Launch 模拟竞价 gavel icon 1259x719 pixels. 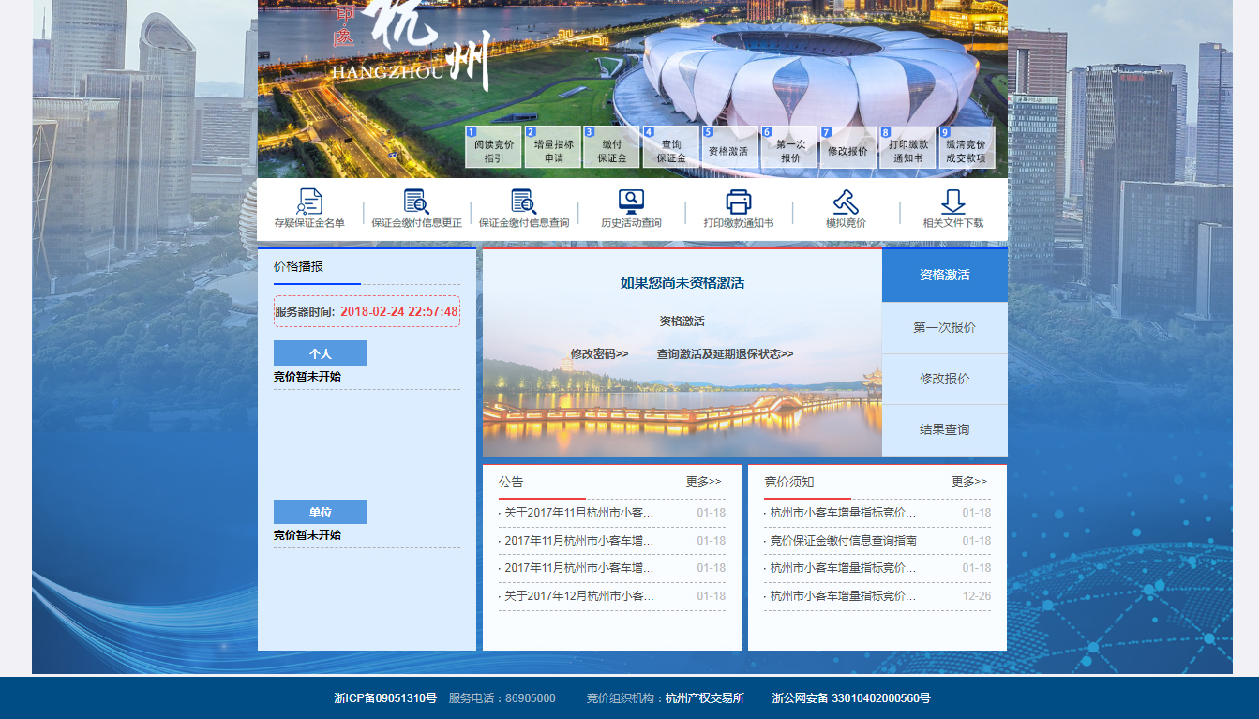pos(846,202)
